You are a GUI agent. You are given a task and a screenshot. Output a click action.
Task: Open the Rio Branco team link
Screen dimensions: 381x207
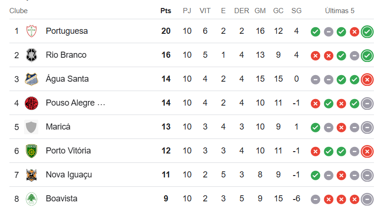[x=66, y=55]
